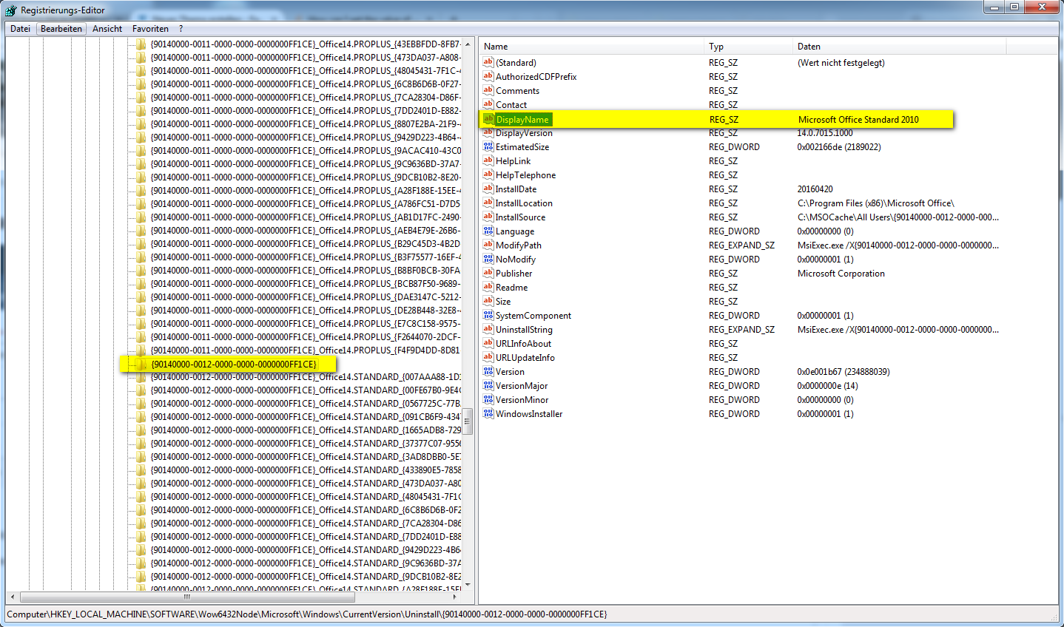Select key PROPLUS_{B8BF0BCB-30FA
This screenshot has height=627, width=1064.
point(306,270)
